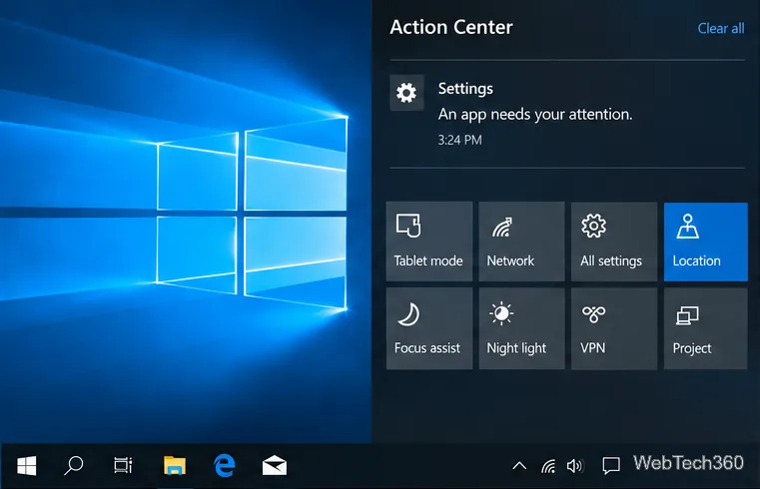
Task: Open the Project quick action tile
Action: pyautogui.click(x=706, y=328)
